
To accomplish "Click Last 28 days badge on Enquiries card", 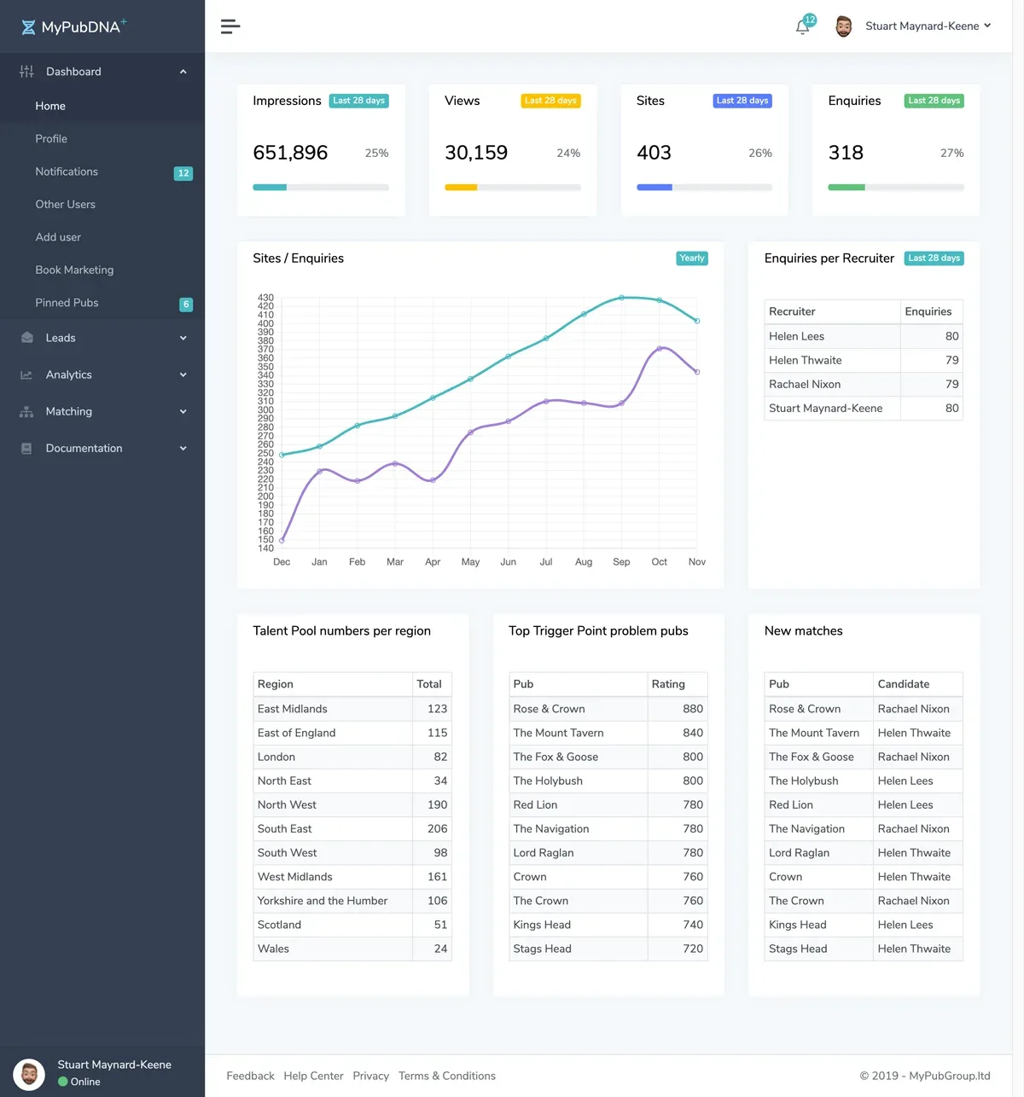I will 934,101.
